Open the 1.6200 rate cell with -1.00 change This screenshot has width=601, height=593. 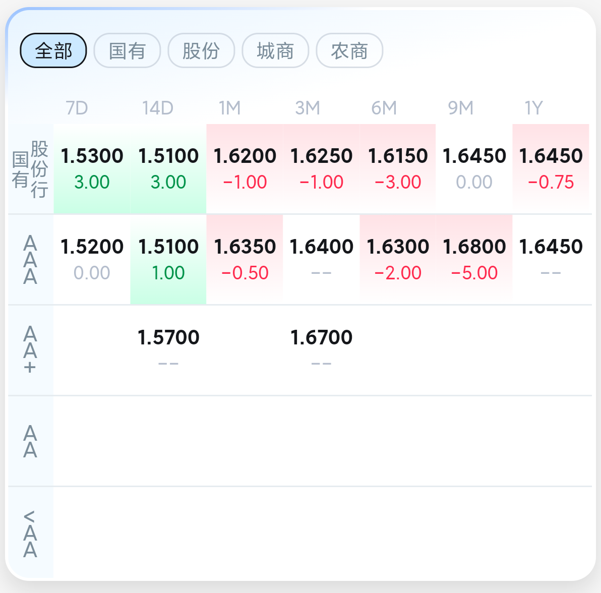(245, 169)
